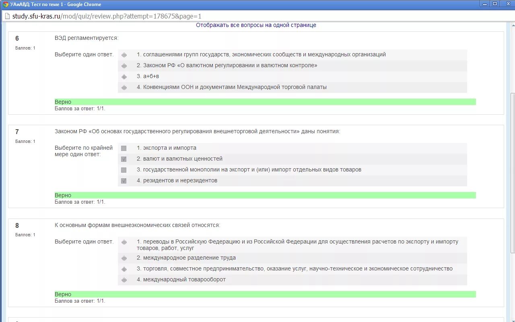Screen dimensions: 515x322
Task: Select question 6 answer 1 about group agreements
Action: click(124, 55)
